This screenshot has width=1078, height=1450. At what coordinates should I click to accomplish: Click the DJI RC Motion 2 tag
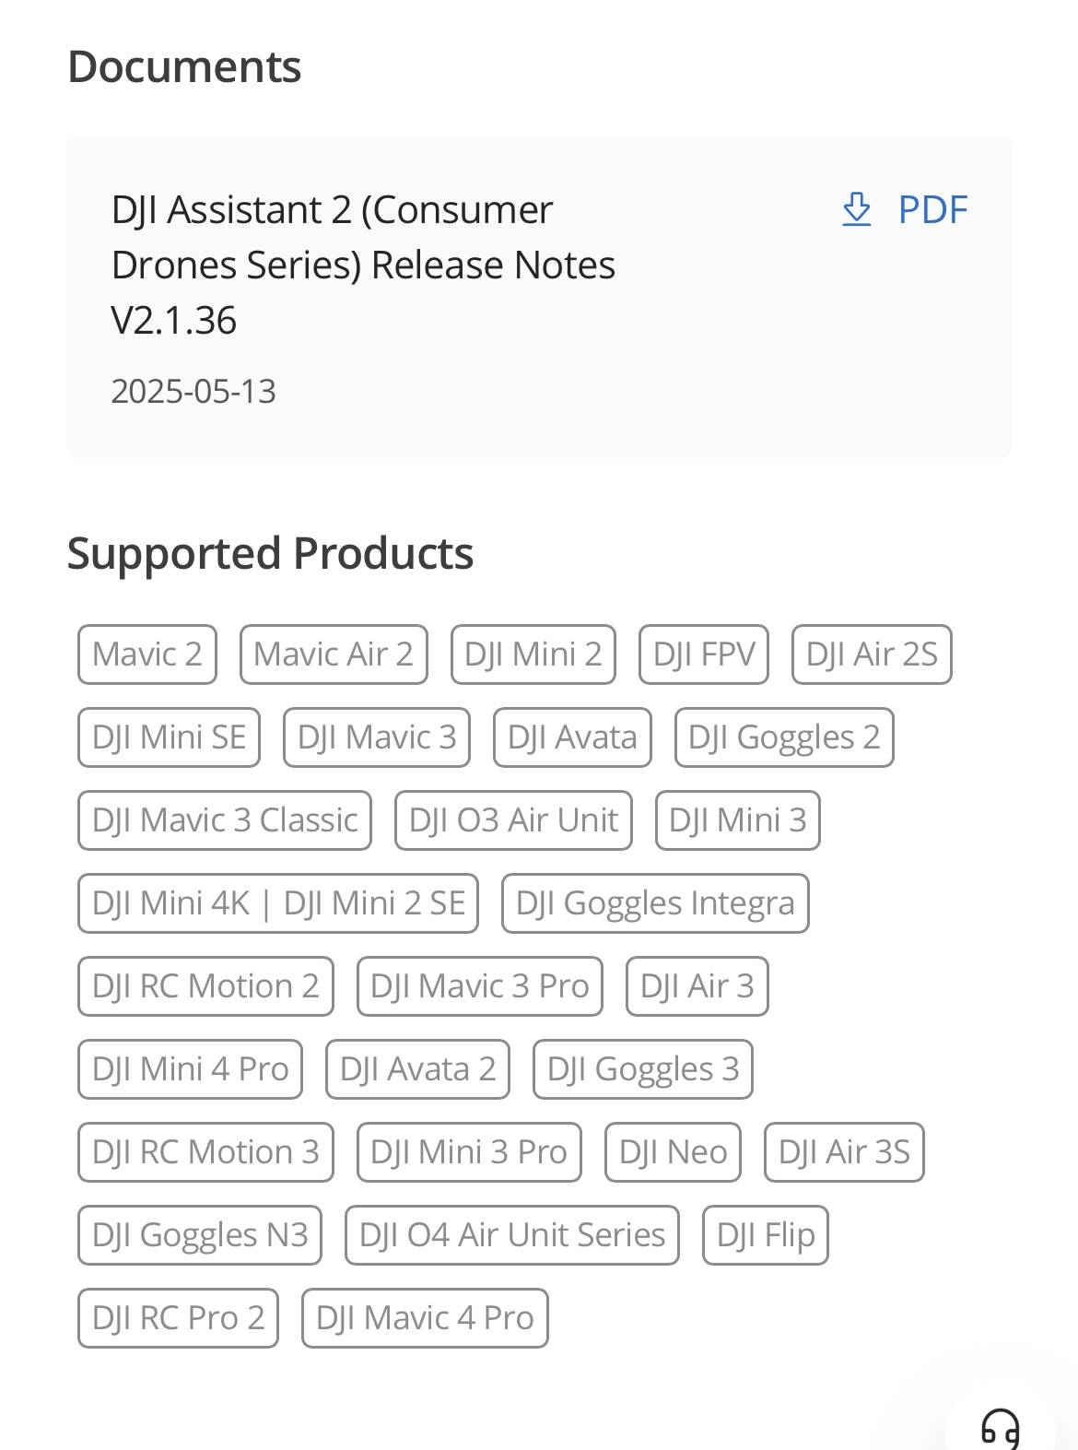tap(205, 986)
